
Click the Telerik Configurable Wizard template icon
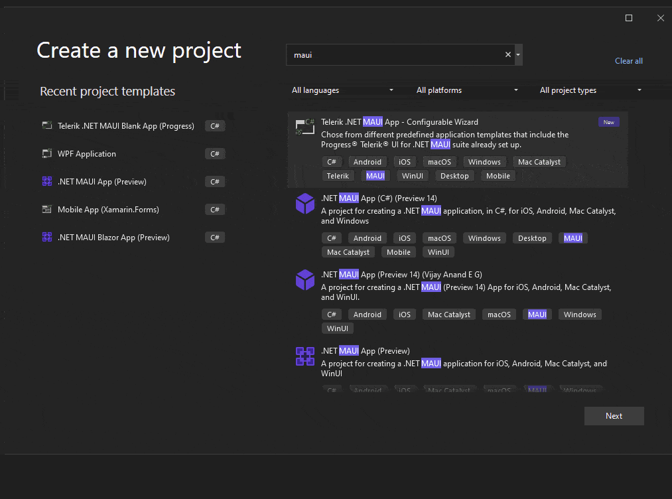[305, 127]
